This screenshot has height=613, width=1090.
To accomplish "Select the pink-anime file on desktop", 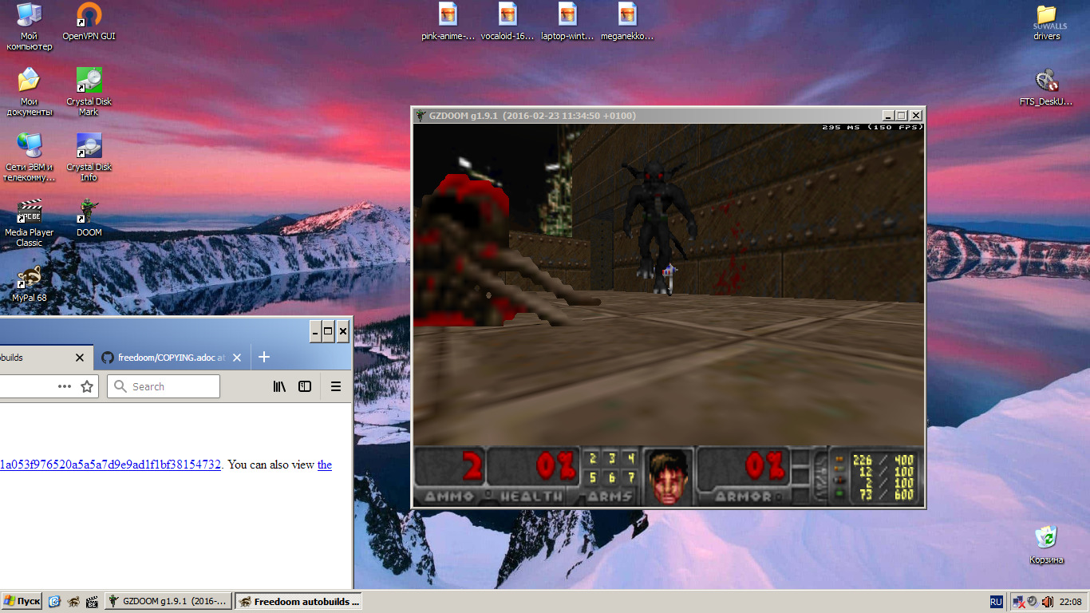I will (x=448, y=22).
